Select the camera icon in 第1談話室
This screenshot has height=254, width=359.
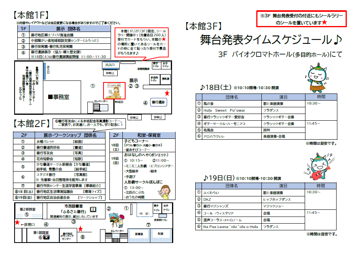(46, 237)
